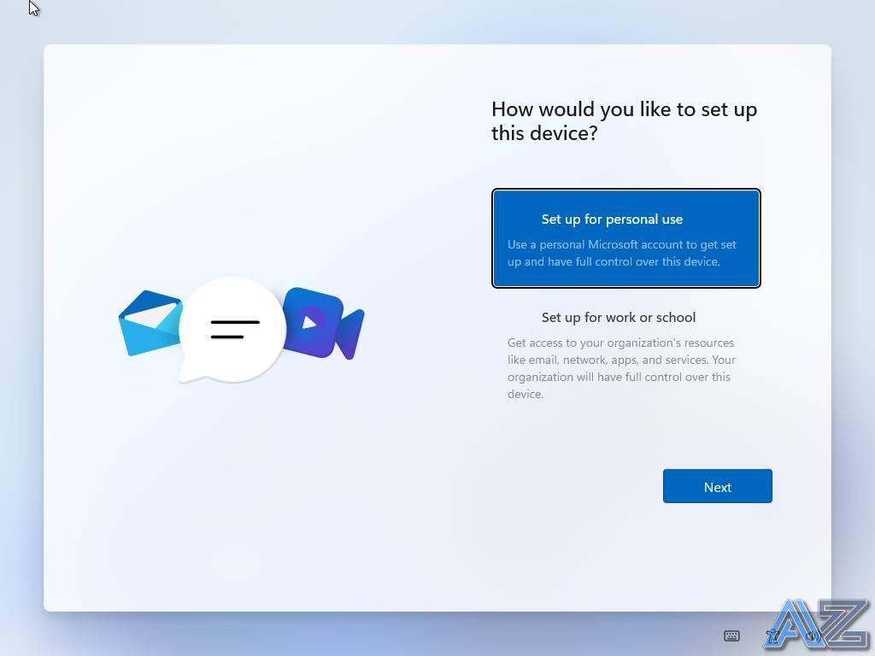875x656 pixels.
Task: Open the on-screen keyboard icon
Action: click(x=731, y=635)
